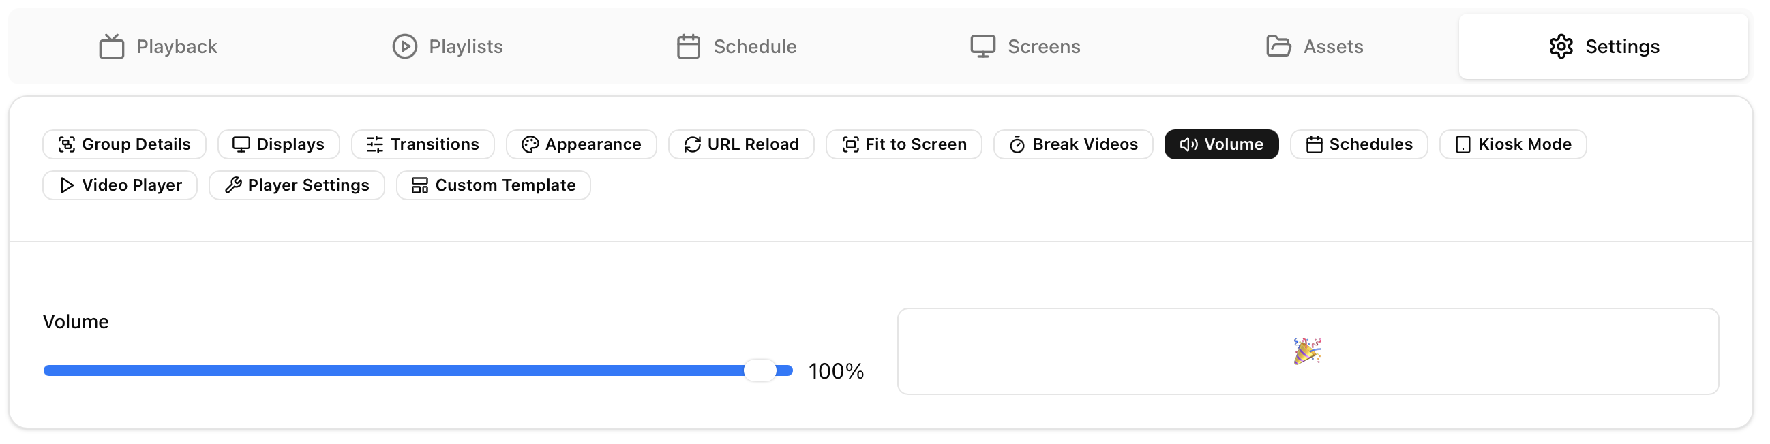
Task: Go to the Schedules settings section
Action: 1358,145
